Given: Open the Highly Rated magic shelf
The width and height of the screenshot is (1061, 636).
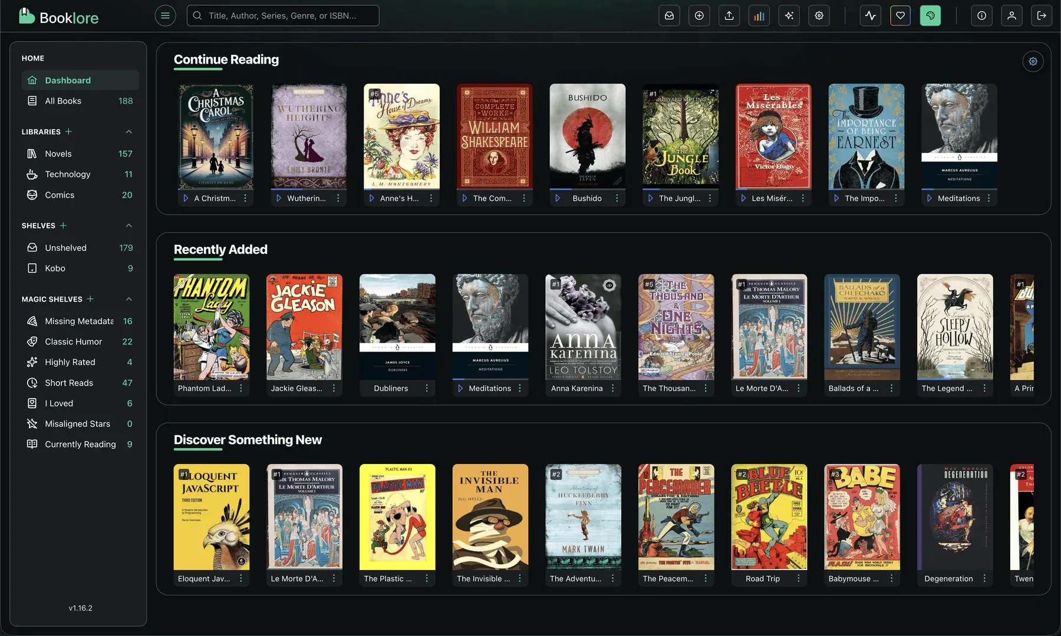Looking at the screenshot, I should tap(70, 362).
